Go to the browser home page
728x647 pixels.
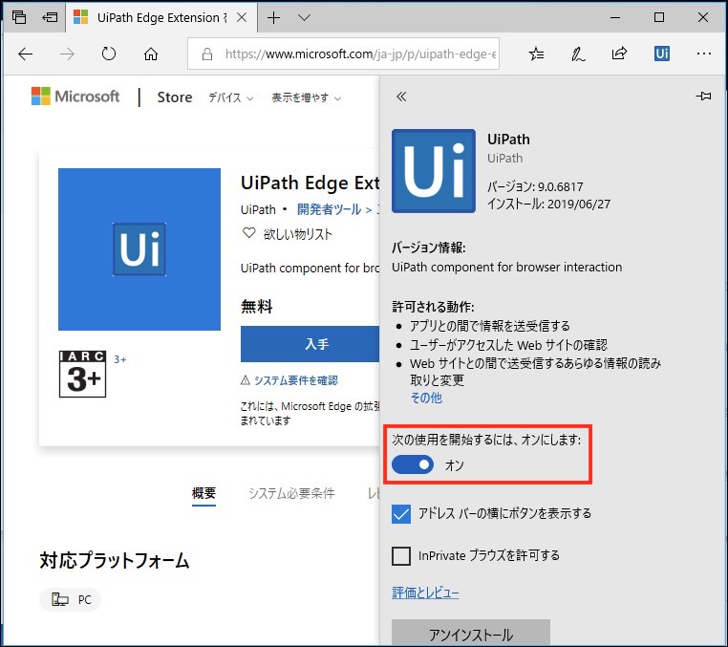tap(150, 54)
